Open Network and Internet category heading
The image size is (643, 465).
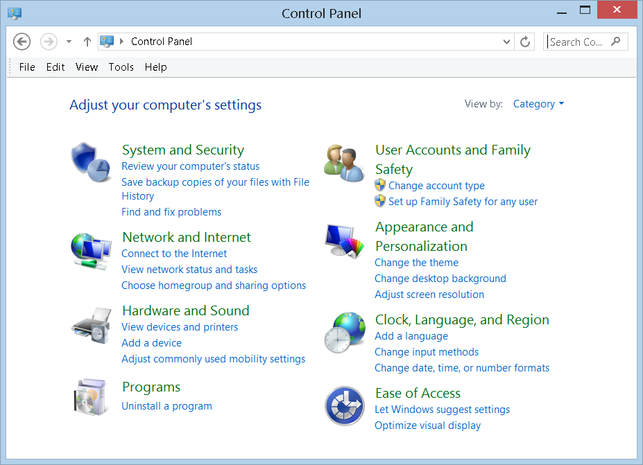[x=187, y=237]
